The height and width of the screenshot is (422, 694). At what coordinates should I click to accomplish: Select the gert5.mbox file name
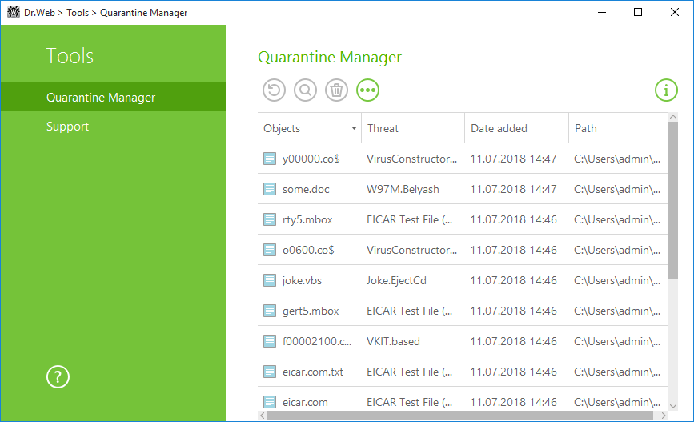pyautogui.click(x=311, y=311)
